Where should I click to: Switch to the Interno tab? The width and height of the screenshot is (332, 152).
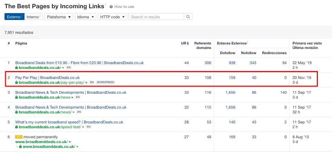pos(34,17)
